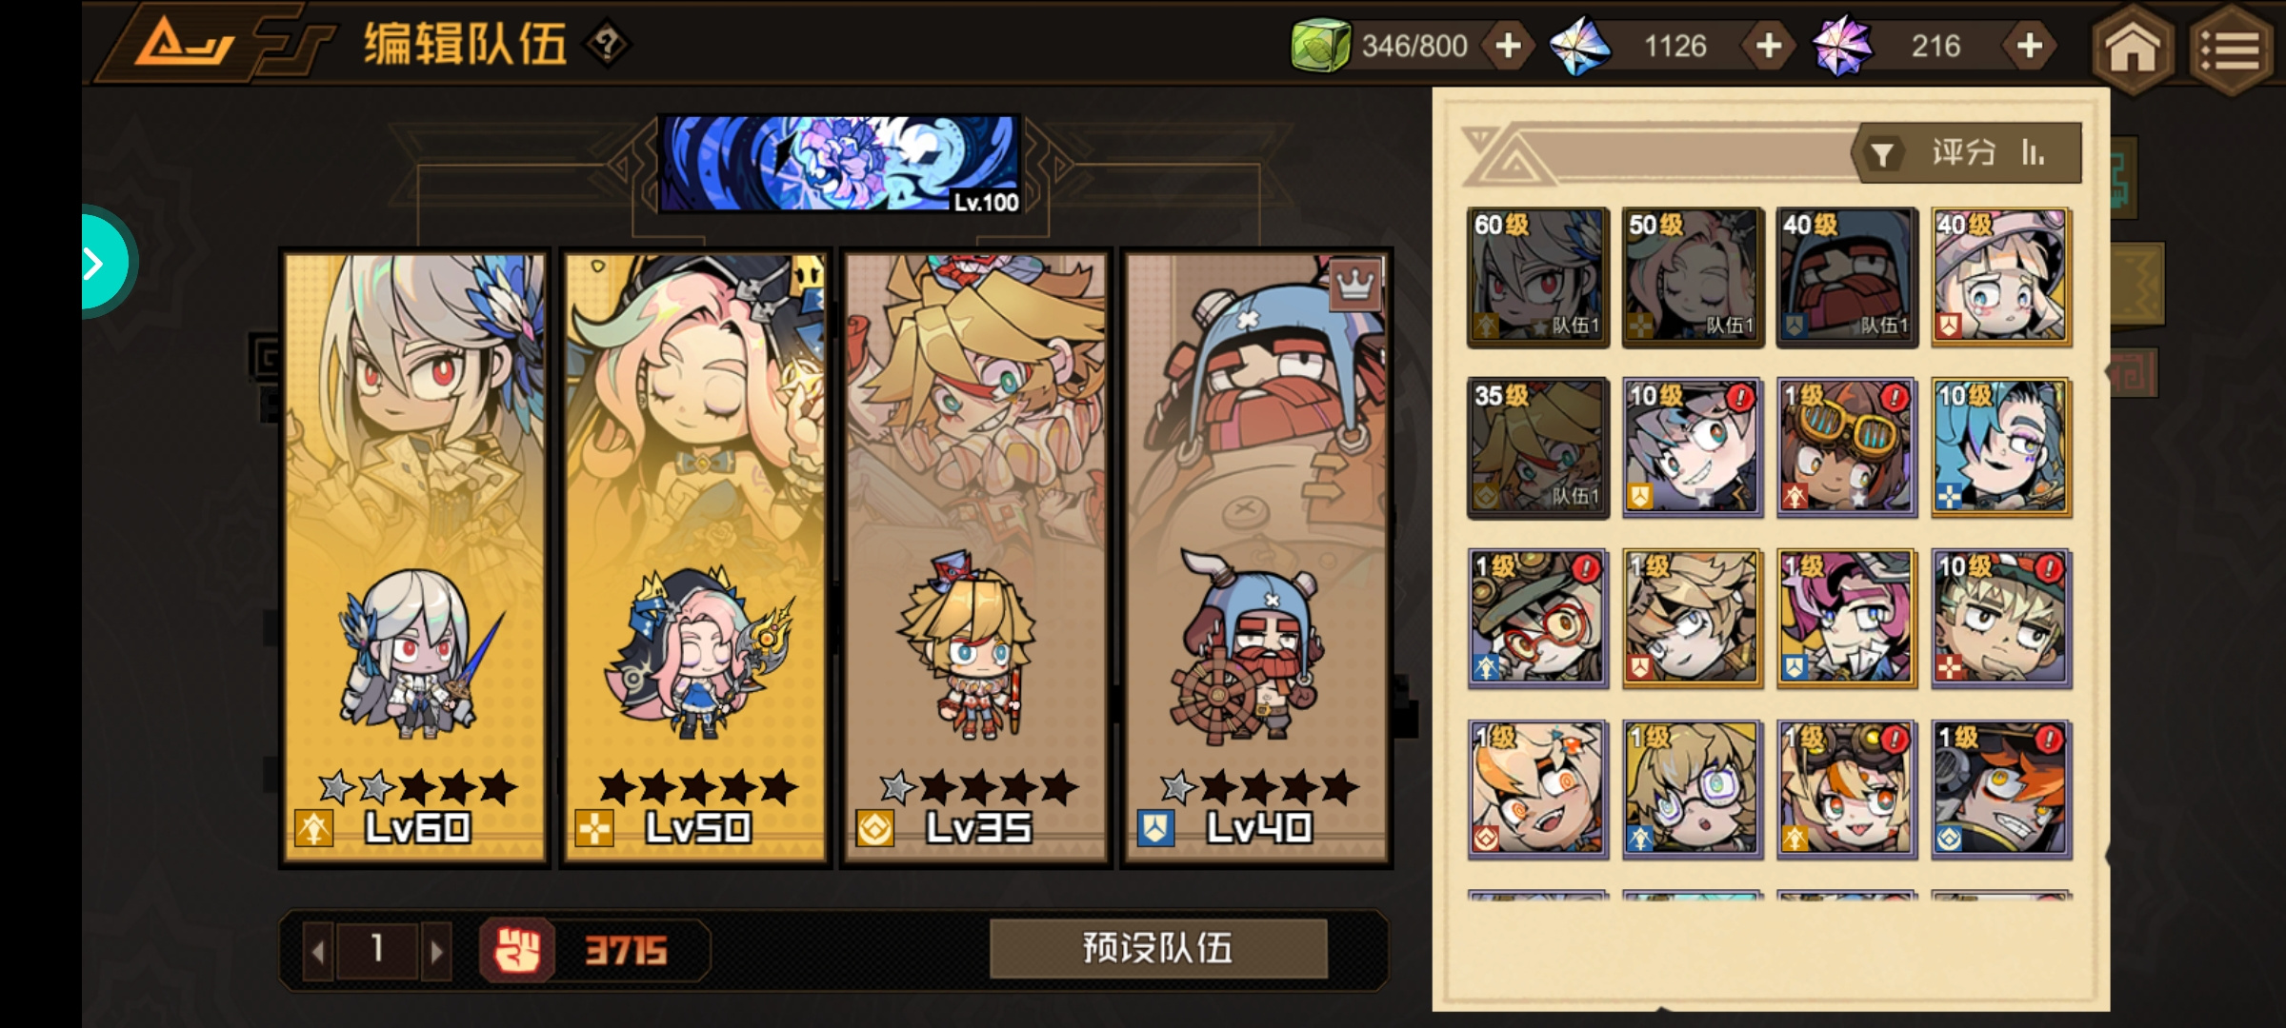The width and height of the screenshot is (2286, 1028).
Task: Add stamina with plus next to 346/800
Action: click(1508, 46)
